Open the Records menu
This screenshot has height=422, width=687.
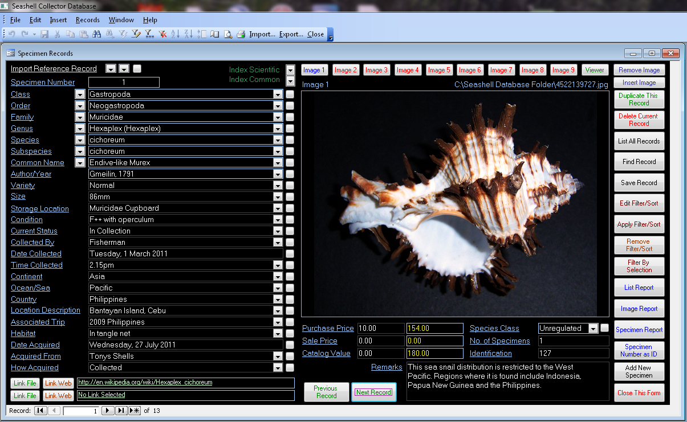coord(87,20)
